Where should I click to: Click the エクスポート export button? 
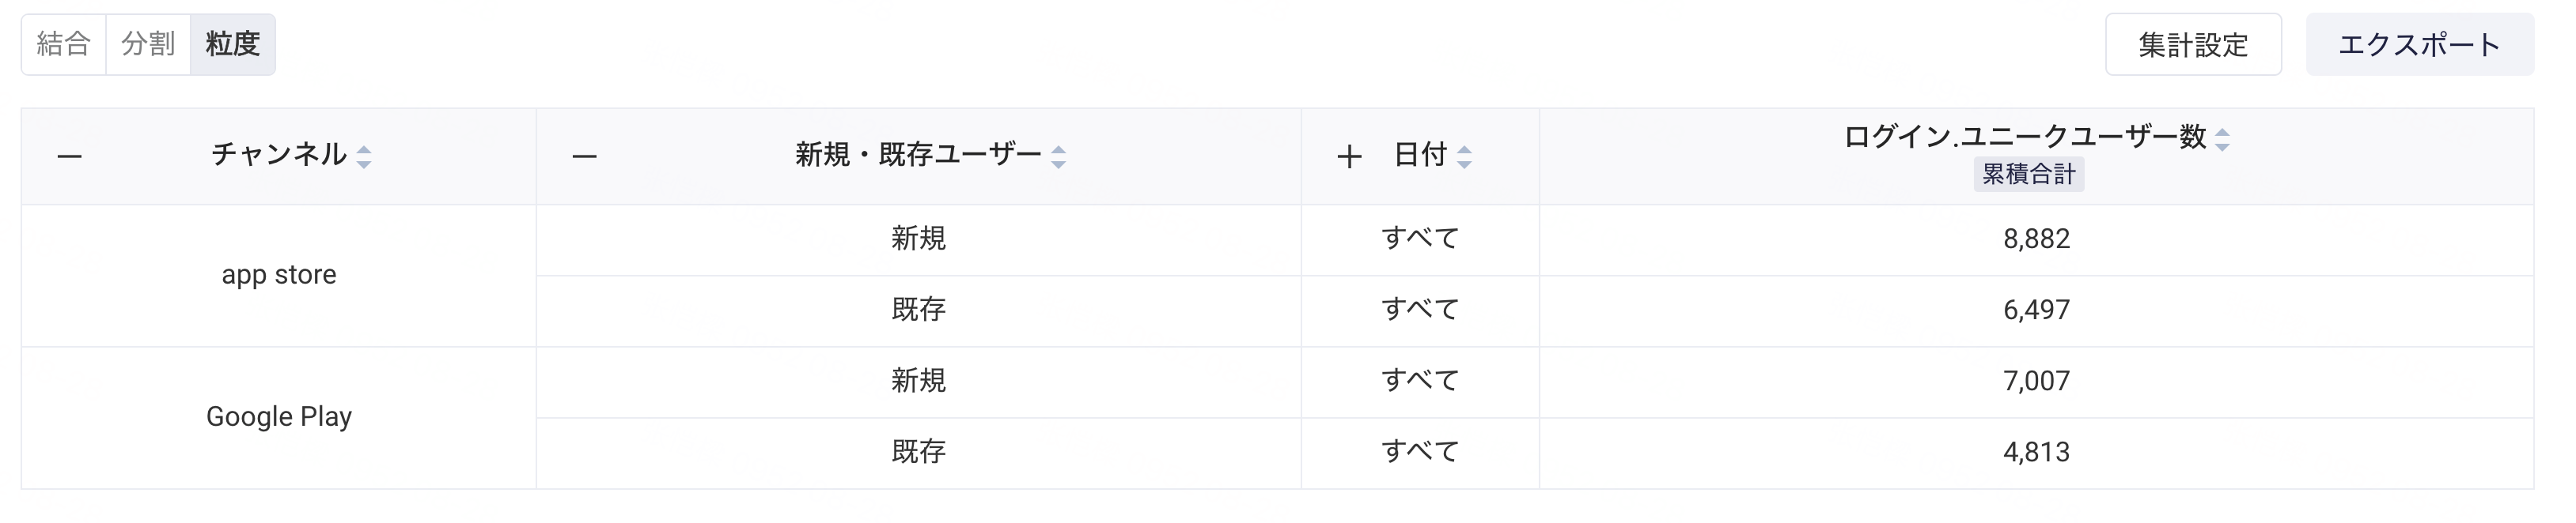[x=2419, y=45]
